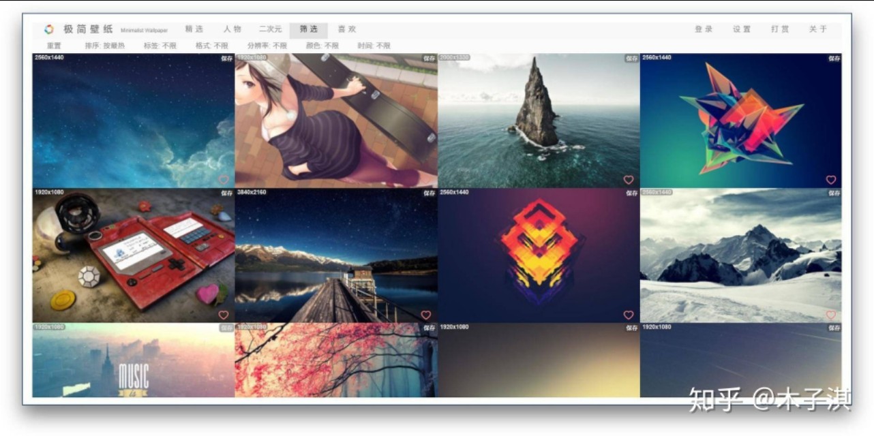874x436 pixels.
Task: Go to the 喜欢 favorites tab
Action: point(347,29)
